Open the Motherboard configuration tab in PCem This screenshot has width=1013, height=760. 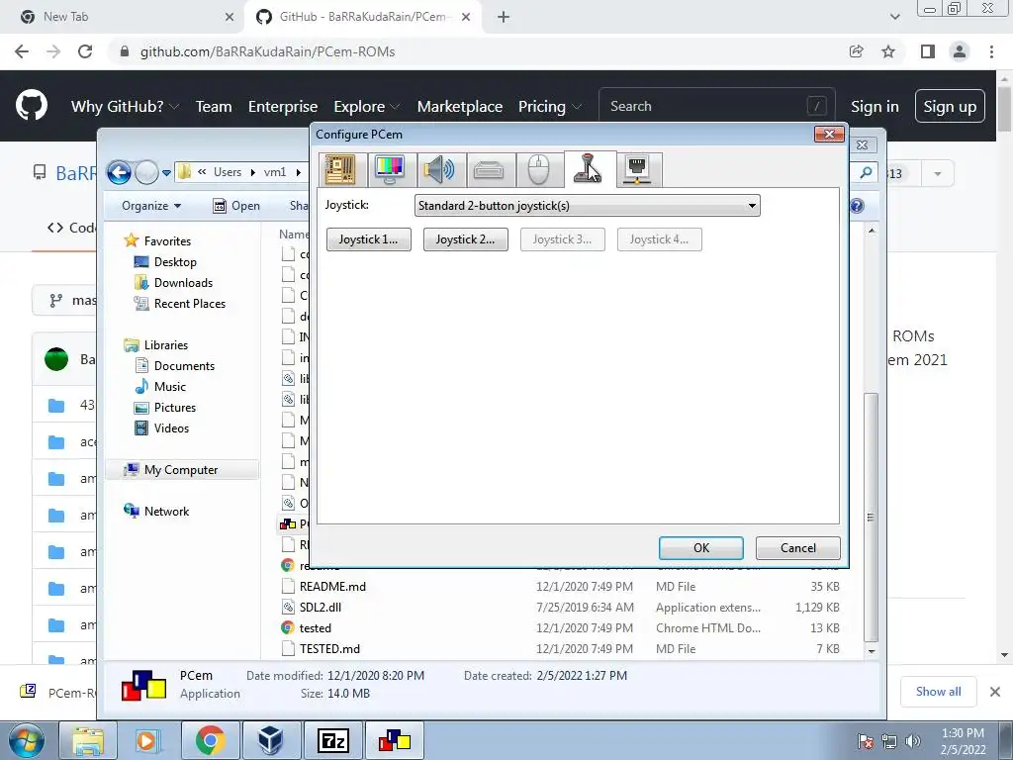(x=341, y=170)
